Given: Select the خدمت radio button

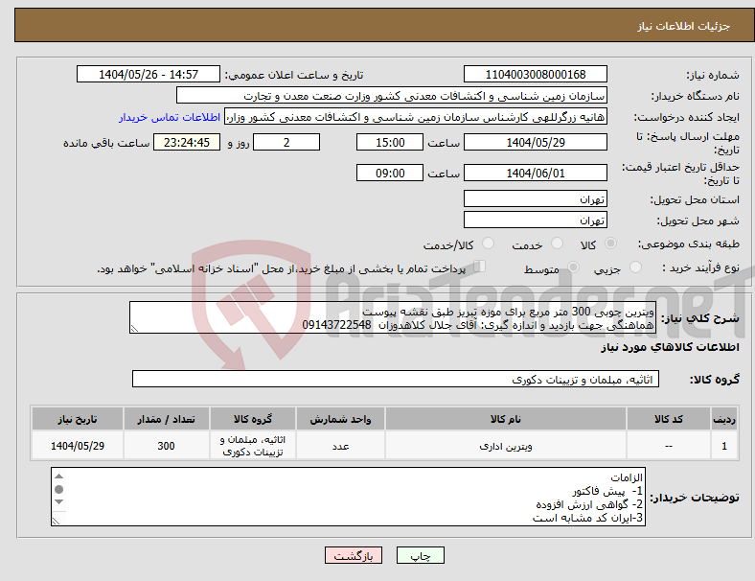Looking at the screenshot, I should pyautogui.click(x=557, y=244).
